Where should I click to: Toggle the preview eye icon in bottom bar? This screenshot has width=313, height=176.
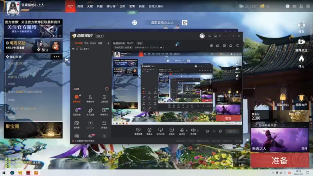tap(214, 131)
